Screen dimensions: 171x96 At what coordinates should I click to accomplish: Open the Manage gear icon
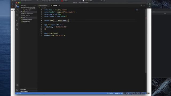tap(17, 90)
